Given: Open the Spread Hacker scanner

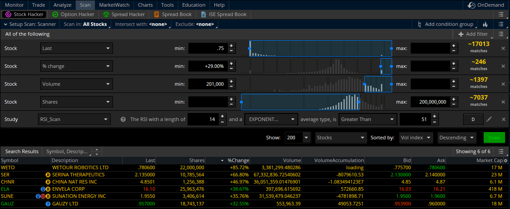Looking at the screenshot, I should click(124, 14).
